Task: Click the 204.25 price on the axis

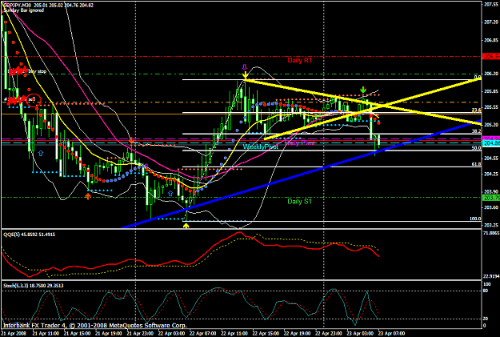Action: tap(492, 174)
